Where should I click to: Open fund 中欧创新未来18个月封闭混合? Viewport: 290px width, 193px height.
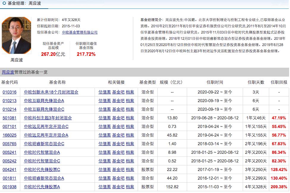(51, 92)
